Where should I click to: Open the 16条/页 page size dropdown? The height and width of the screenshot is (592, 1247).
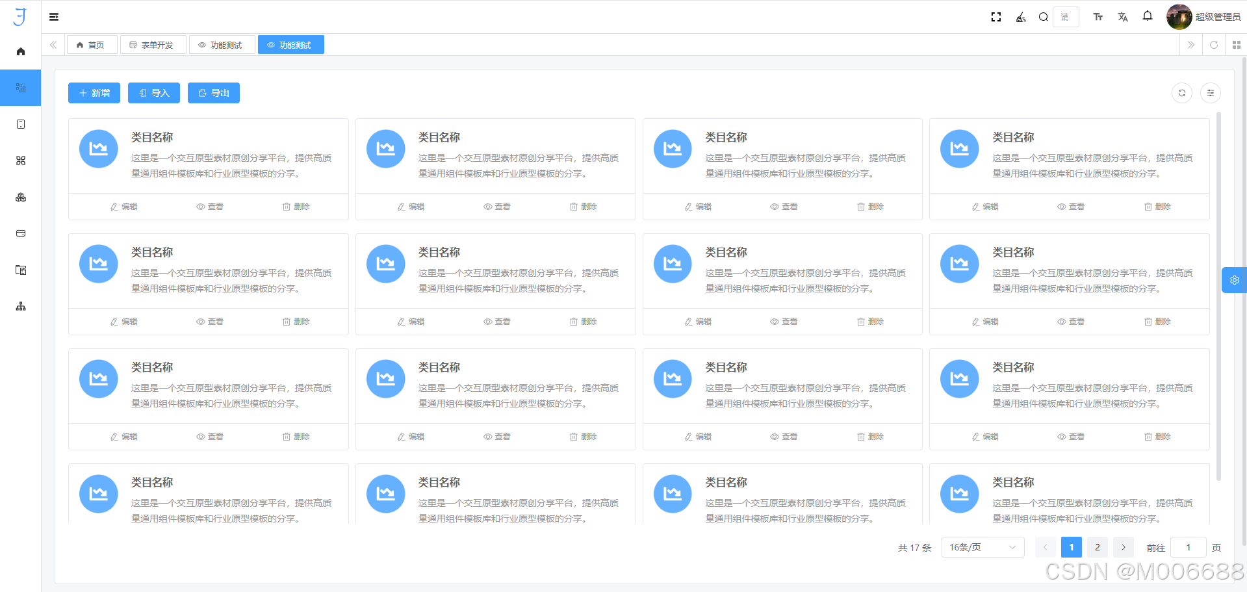point(983,547)
